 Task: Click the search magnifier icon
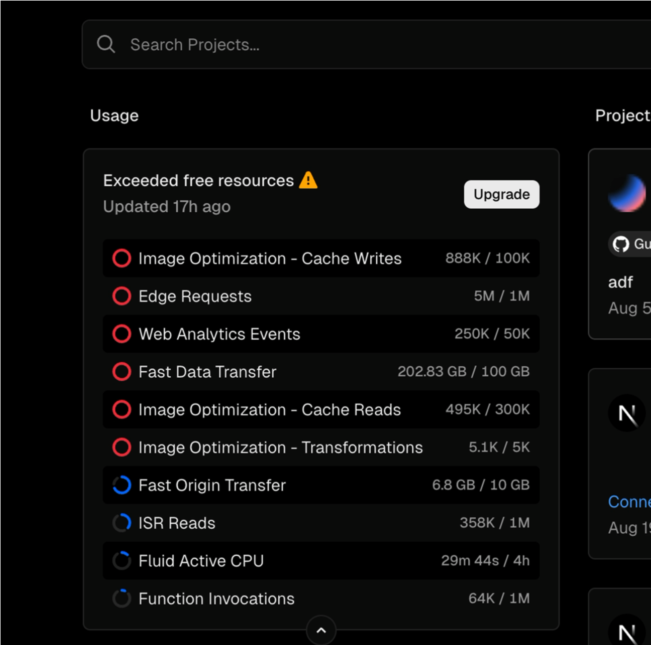point(106,44)
